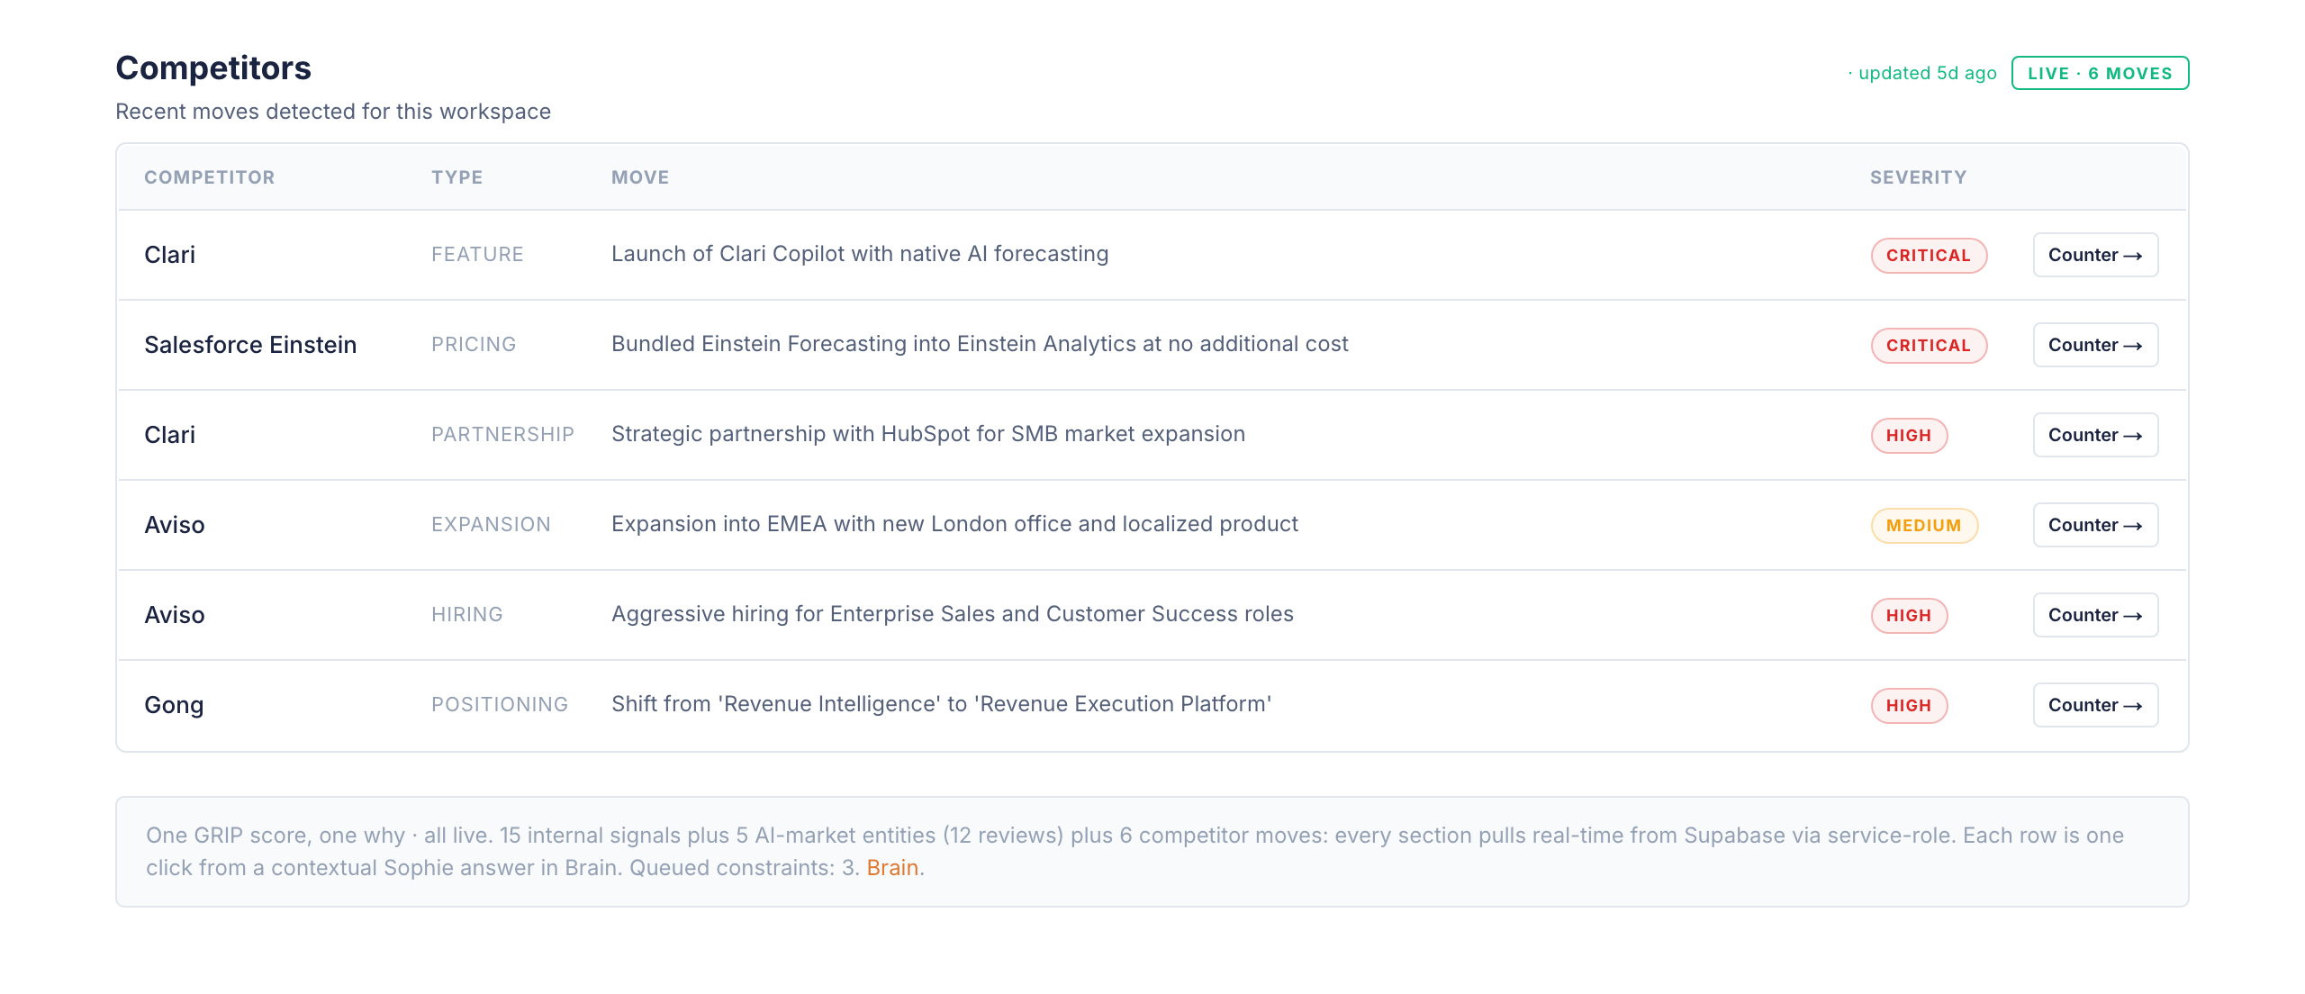Click 'Strategic partnership with HubSpot' move text
2305x994 pixels.
(x=928, y=434)
